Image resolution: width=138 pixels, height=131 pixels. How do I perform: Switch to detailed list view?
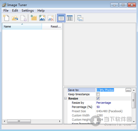coord(61,18)
